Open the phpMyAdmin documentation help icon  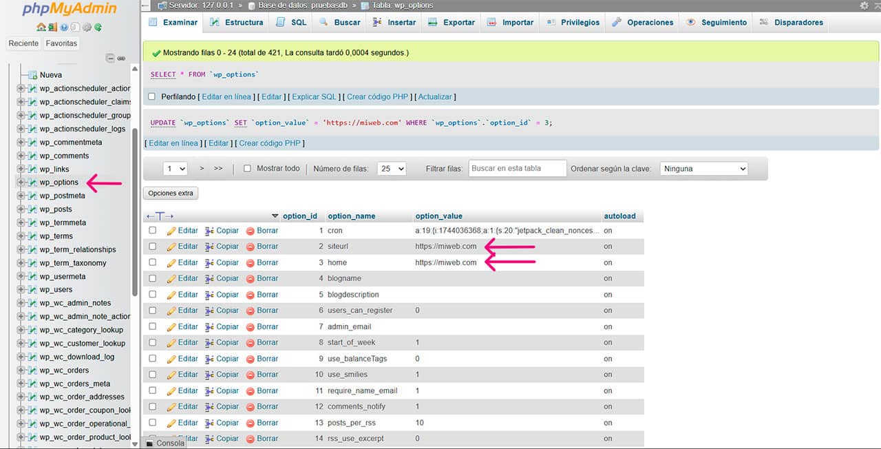[64, 28]
